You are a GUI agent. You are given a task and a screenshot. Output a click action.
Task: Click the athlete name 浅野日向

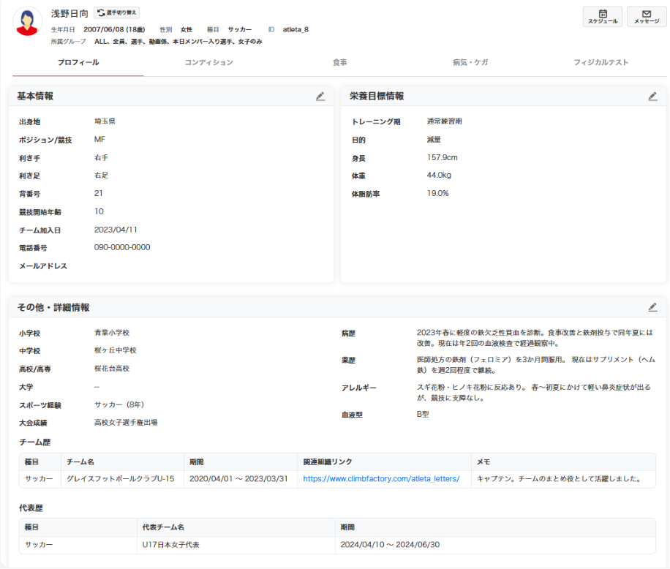coord(69,14)
